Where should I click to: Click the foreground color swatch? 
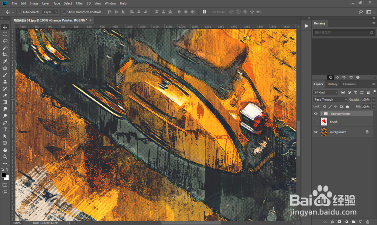click(x=4, y=175)
